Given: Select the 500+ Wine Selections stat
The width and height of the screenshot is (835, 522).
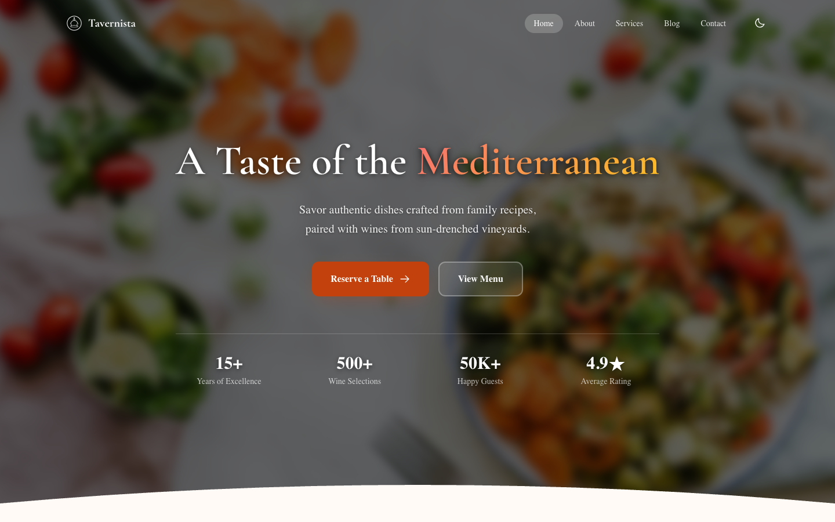Looking at the screenshot, I should point(354,370).
